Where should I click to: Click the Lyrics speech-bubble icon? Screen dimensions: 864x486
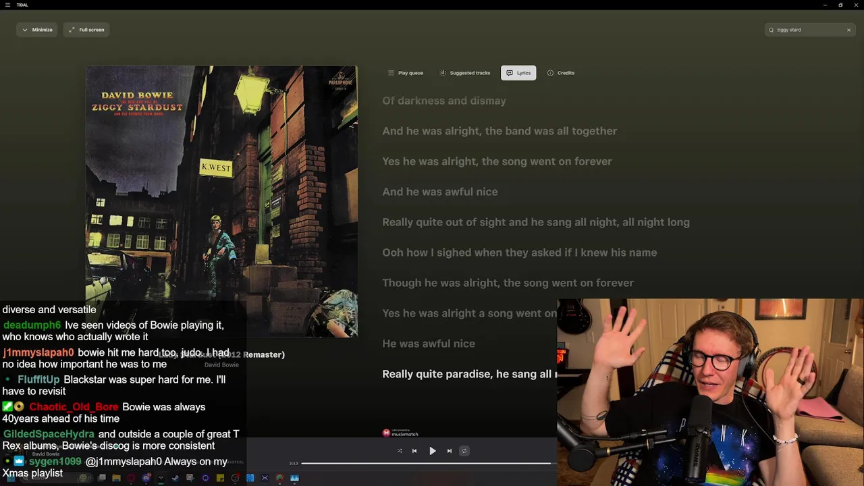(x=510, y=73)
